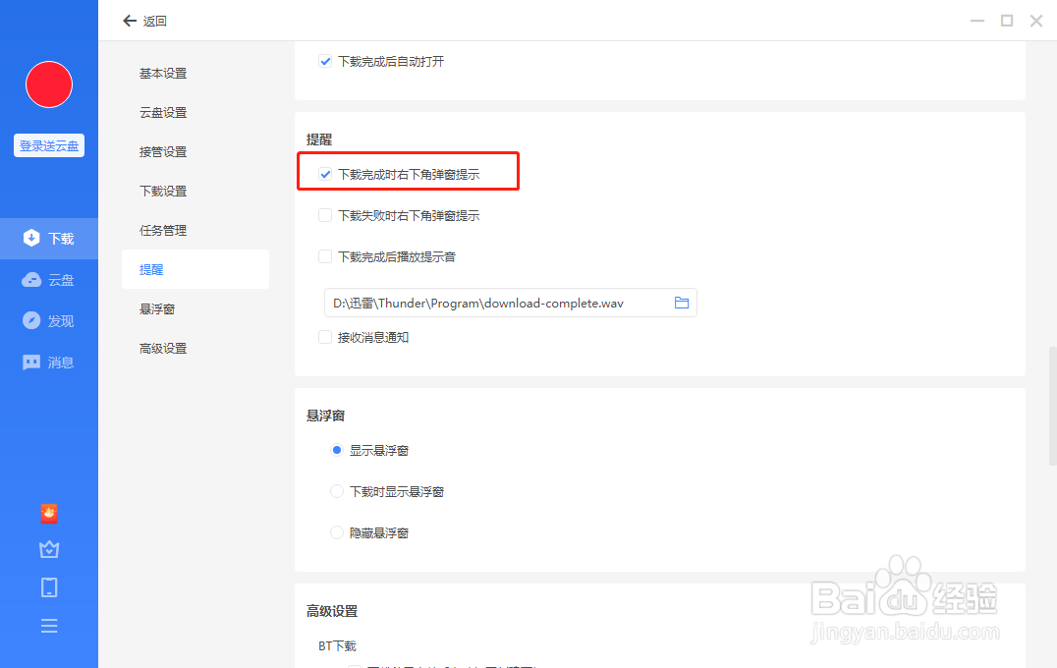Uncheck 下载完成时右下角弹窗提示
The height and width of the screenshot is (668, 1057).
(x=325, y=174)
